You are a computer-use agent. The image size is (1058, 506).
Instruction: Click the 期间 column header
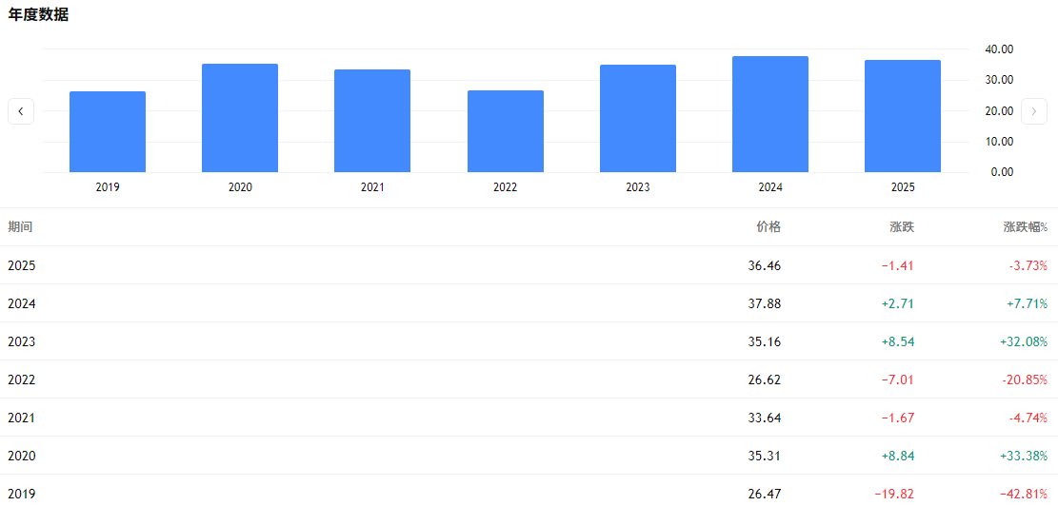pos(20,227)
